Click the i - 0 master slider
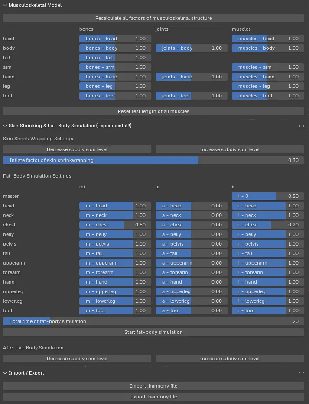Screen dimensions: 309x404 point(268,196)
